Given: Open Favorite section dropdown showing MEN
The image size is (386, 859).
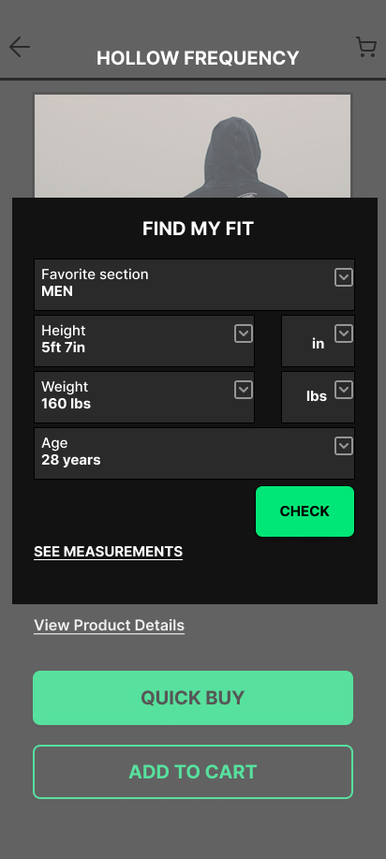Looking at the screenshot, I should point(194,285).
